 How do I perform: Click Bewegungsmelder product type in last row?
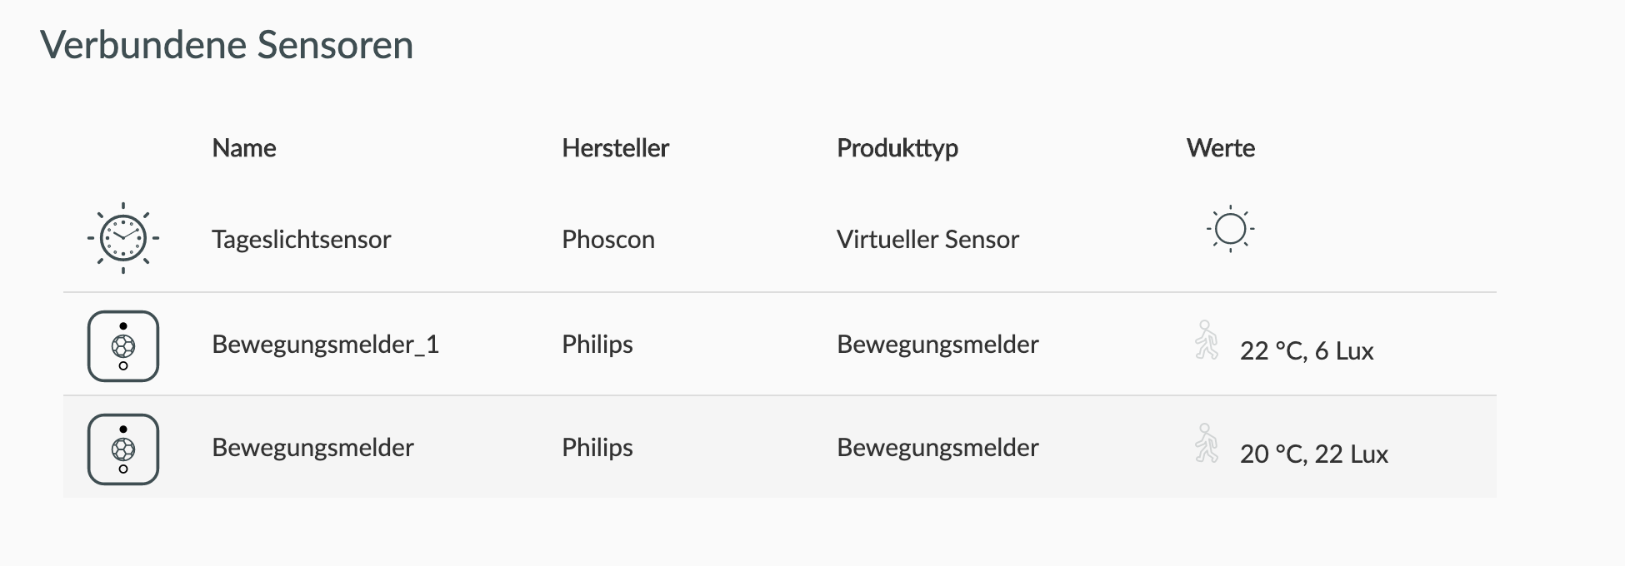(937, 448)
